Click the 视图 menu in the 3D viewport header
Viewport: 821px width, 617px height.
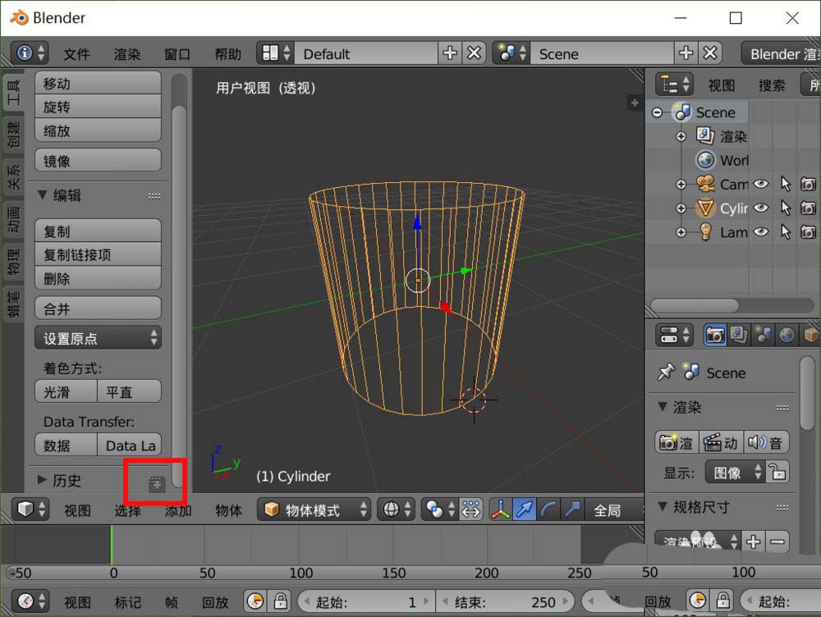pos(77,510)
